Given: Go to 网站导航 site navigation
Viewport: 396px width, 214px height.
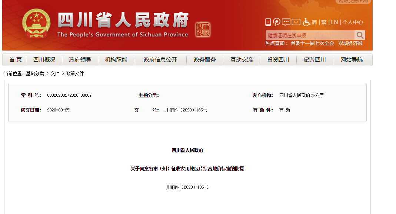Looking at the screenshot, I should 352,60.
